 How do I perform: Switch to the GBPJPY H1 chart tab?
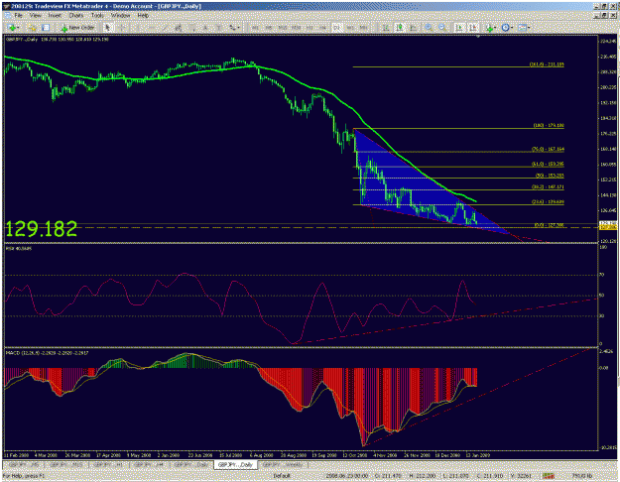(x=108, y=465)
